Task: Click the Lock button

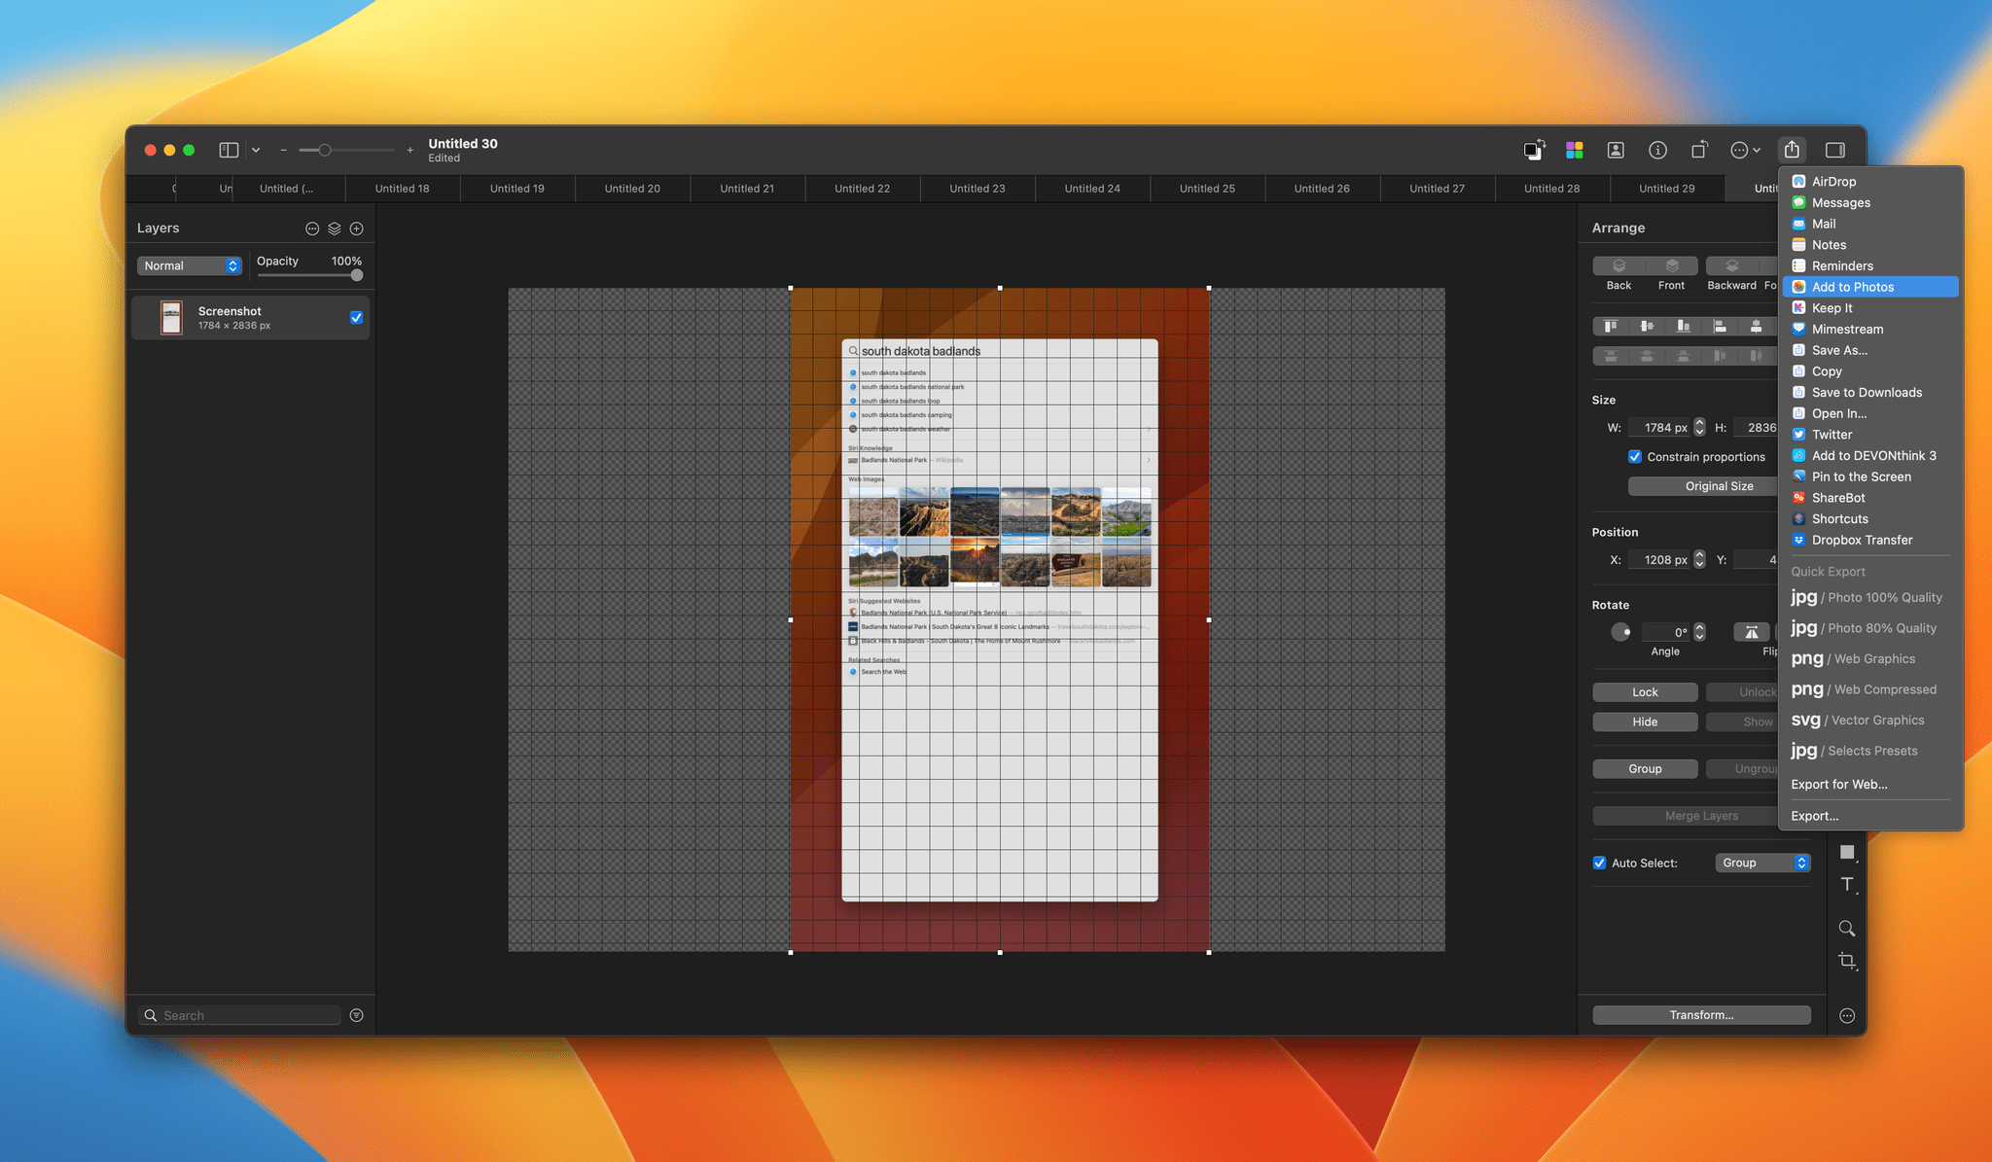Action: pyautogui.click(x=1645, y=692)
